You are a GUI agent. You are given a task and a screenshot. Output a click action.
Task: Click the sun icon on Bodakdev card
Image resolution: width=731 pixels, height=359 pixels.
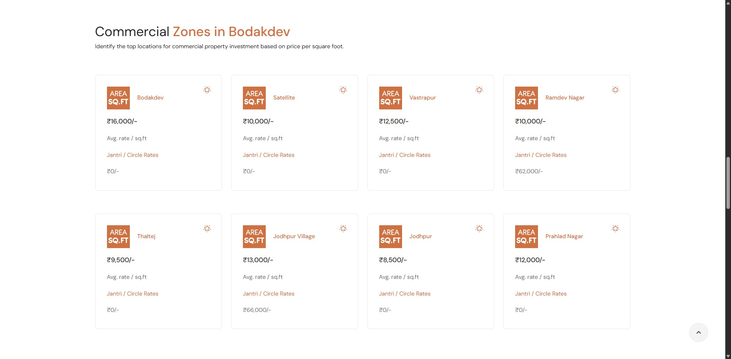[x=207, y=90]
